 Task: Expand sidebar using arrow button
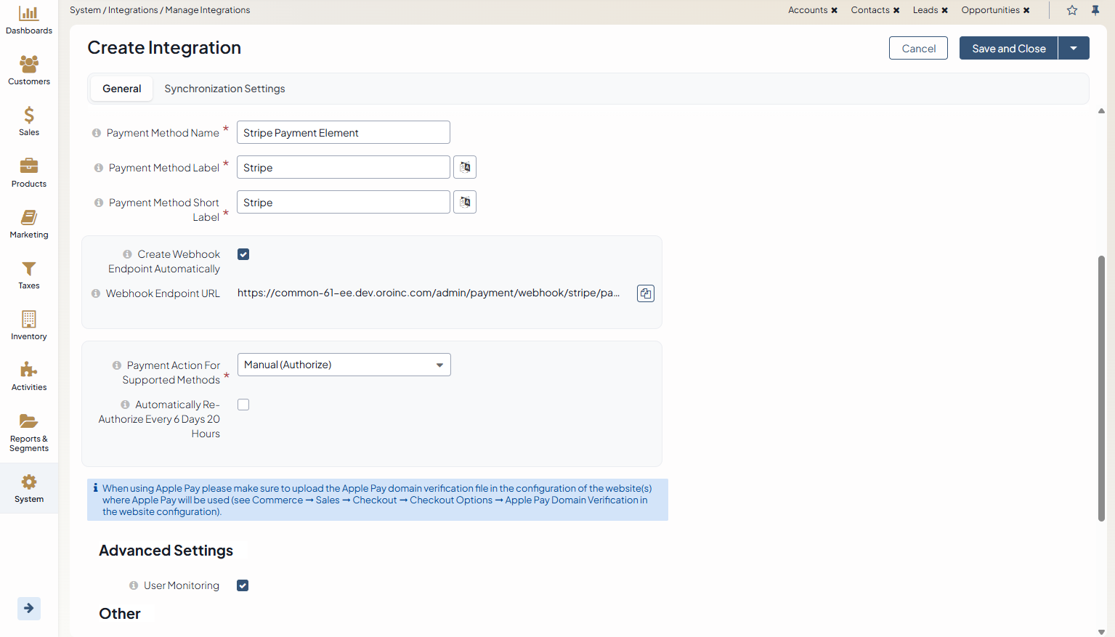pyautogui.click(x=29, y=608)
